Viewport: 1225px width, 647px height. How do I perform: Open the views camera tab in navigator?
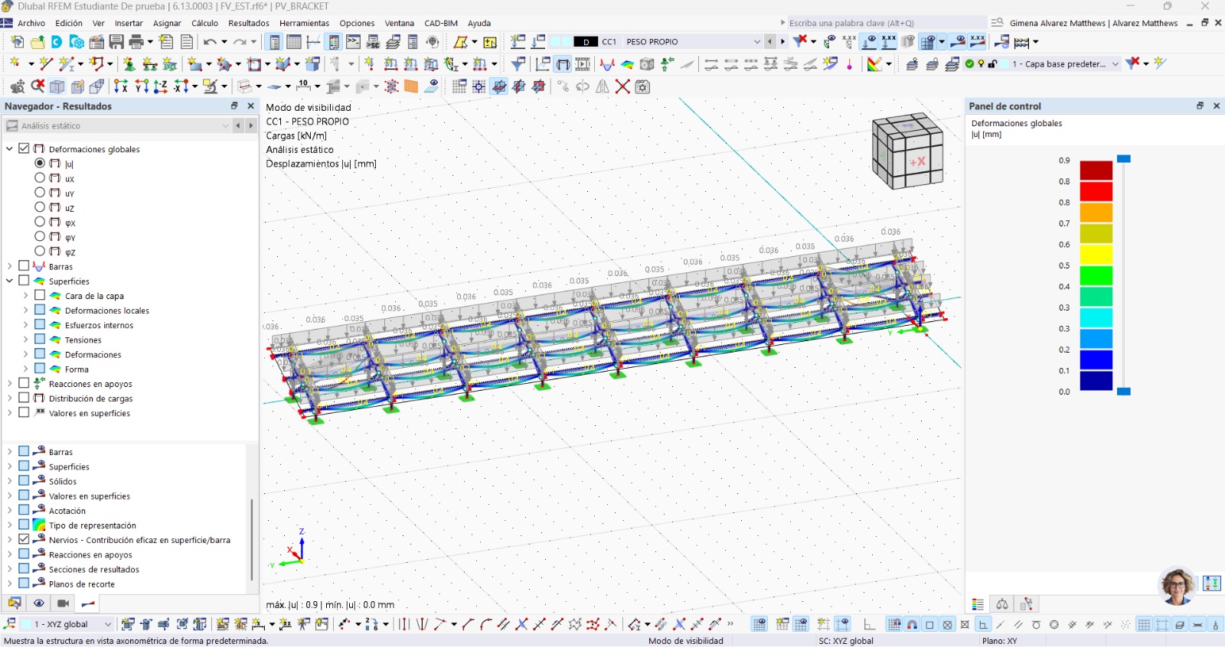[x=64, y=603]
